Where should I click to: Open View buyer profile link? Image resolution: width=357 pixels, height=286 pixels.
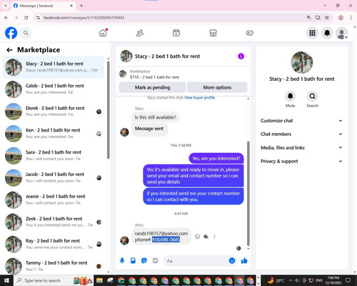click(x=199, y=97)
